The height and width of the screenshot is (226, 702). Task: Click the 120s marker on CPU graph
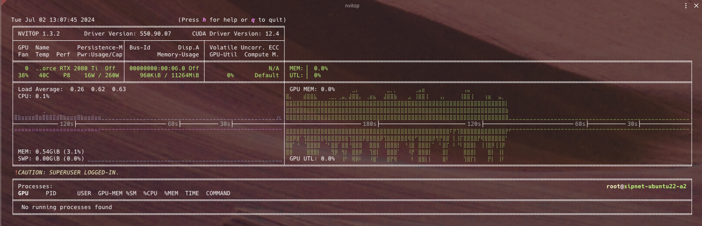pyautogui.click(x=67, y=124)
